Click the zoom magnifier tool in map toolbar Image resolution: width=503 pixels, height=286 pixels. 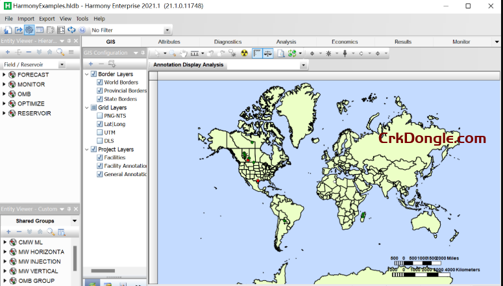(x=174, y=53)
